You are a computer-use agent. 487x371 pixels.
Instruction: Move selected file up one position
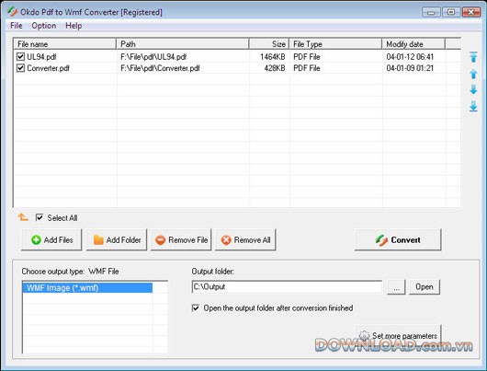coord(473,74)
